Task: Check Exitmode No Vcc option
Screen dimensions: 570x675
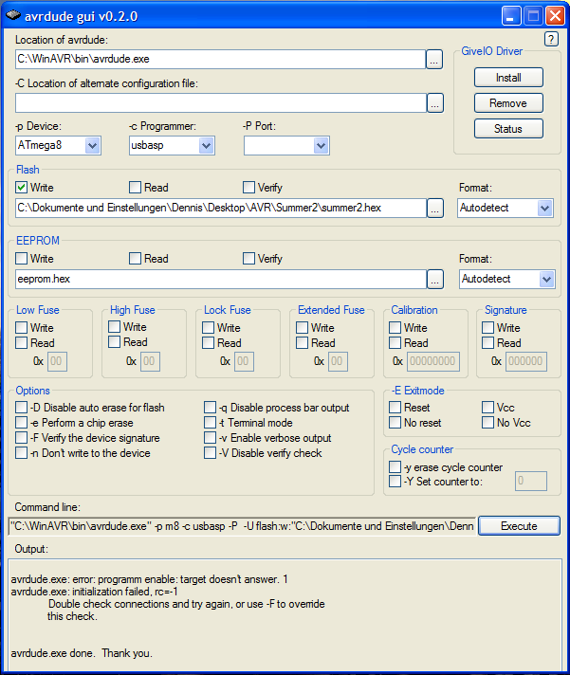Action: coord(487,422)
